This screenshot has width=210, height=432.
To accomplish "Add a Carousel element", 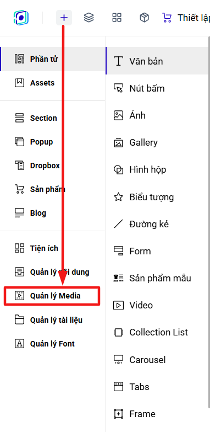I will click(158, 360).
